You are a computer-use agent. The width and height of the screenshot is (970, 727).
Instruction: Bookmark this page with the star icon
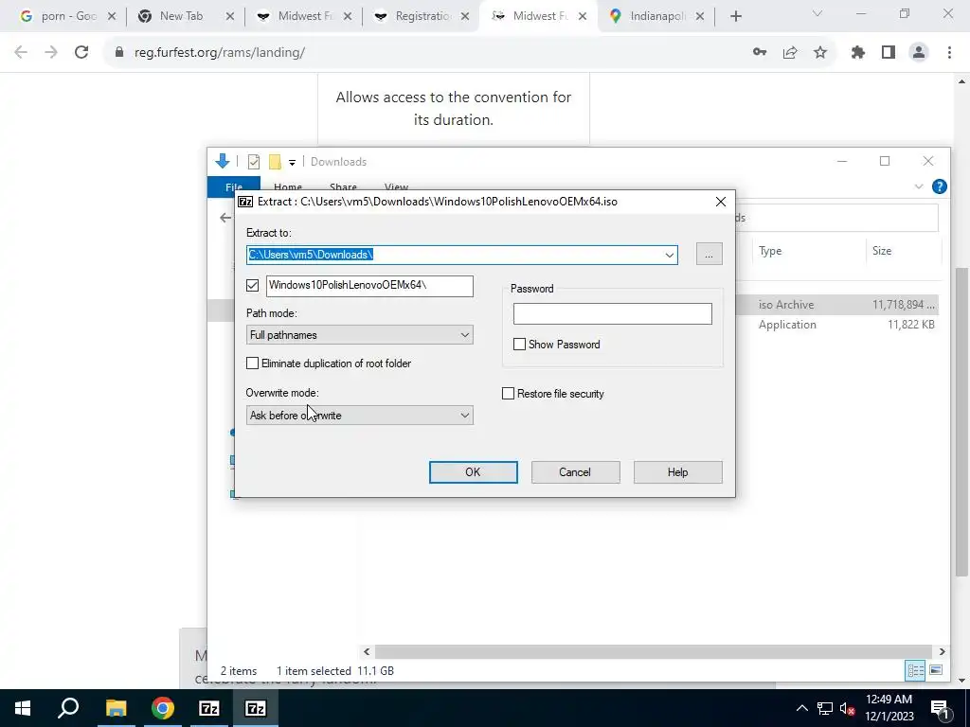(x=820, y=53)
